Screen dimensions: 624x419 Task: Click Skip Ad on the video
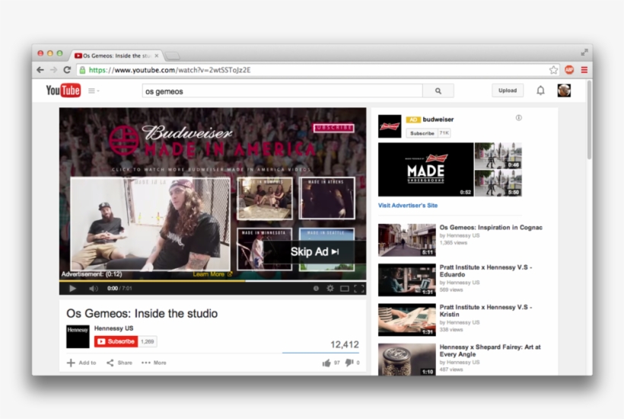[x=314, y=252]
